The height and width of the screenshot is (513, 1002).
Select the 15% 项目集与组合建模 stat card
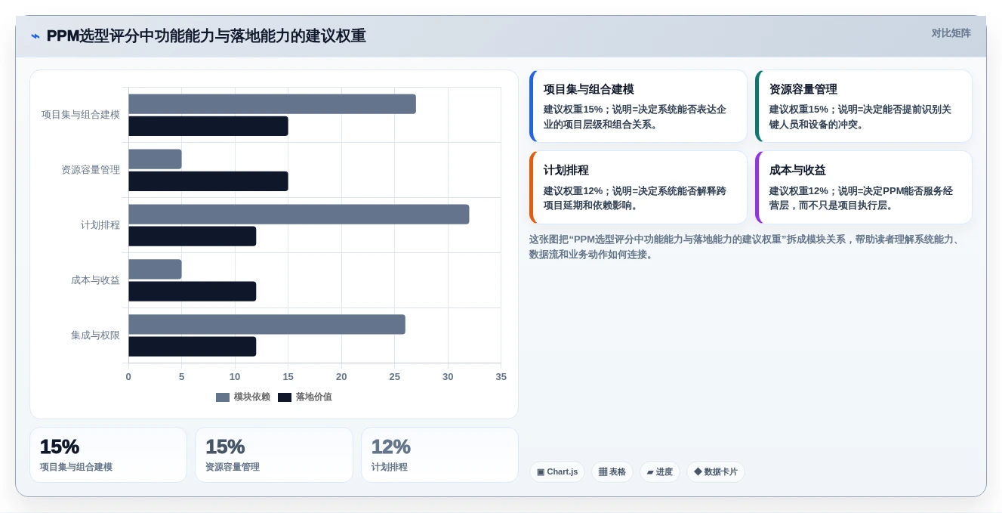pyautogui.click(x=108, y=455)
